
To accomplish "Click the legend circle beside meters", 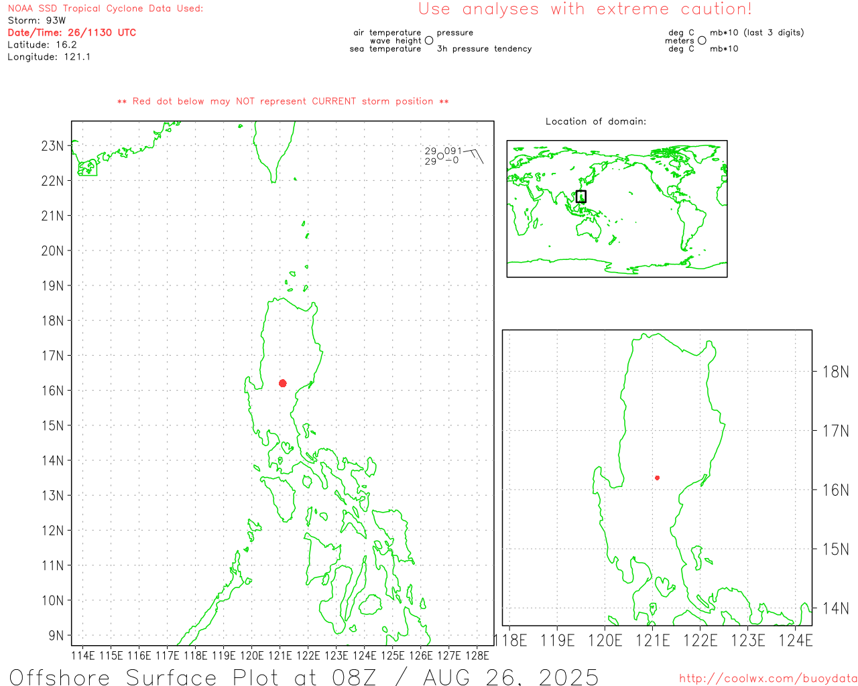I will pos(702,40).
